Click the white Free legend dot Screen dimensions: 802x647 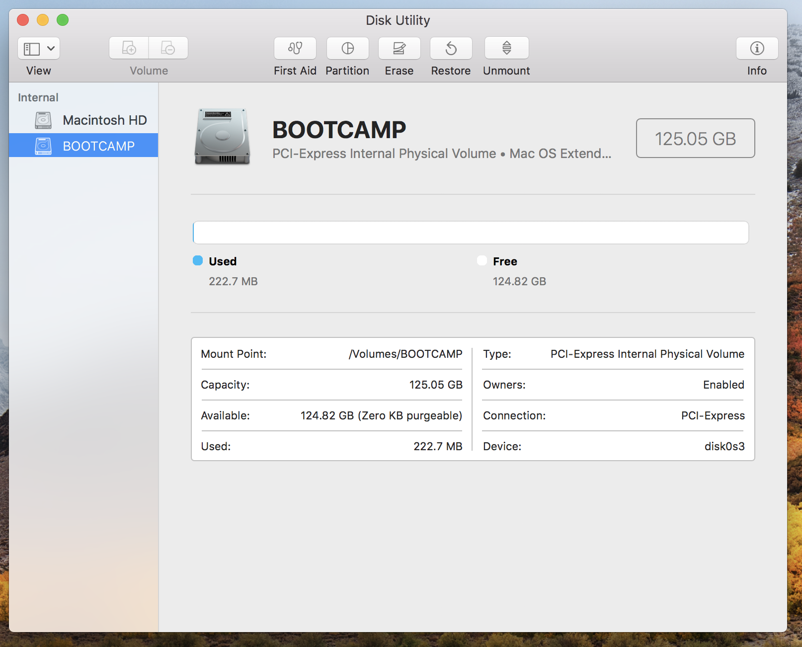482,261
